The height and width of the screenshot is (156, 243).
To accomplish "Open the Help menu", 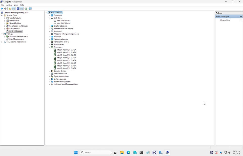I will point(22,5).
